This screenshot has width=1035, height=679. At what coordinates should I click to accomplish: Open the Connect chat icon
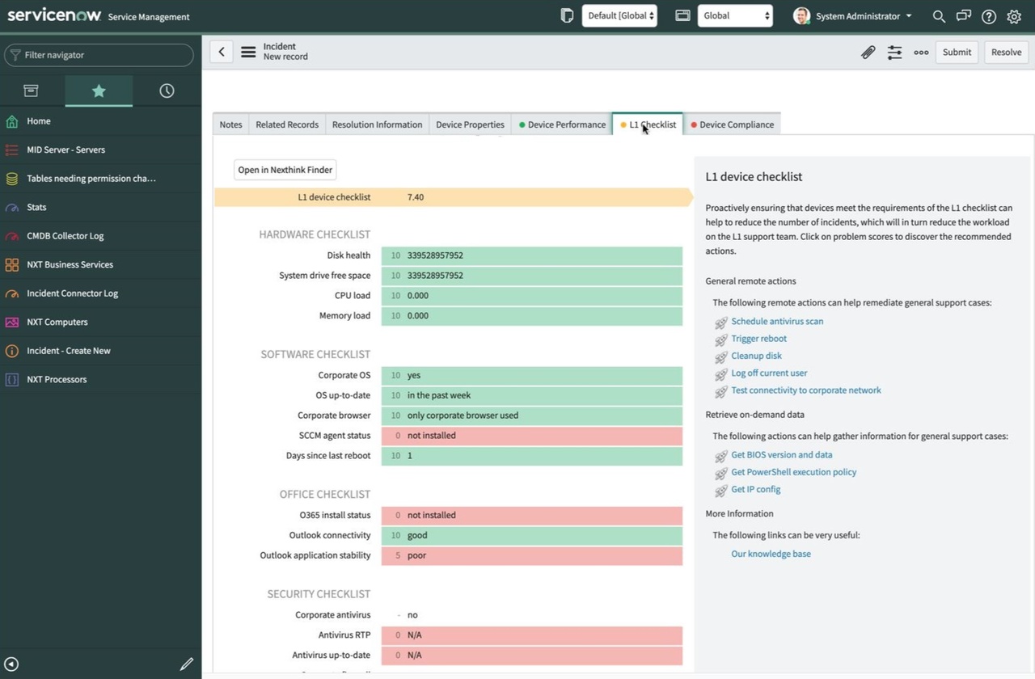pyautogui.click(x=963, y=16)
